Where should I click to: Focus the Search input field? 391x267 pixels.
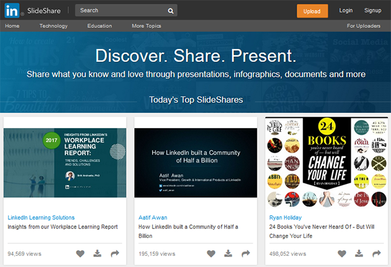(x=121, y=11)
